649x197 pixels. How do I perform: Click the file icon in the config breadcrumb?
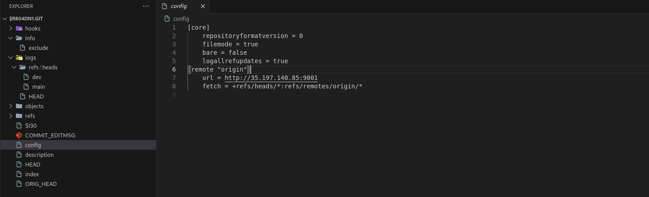click(167, 19)
